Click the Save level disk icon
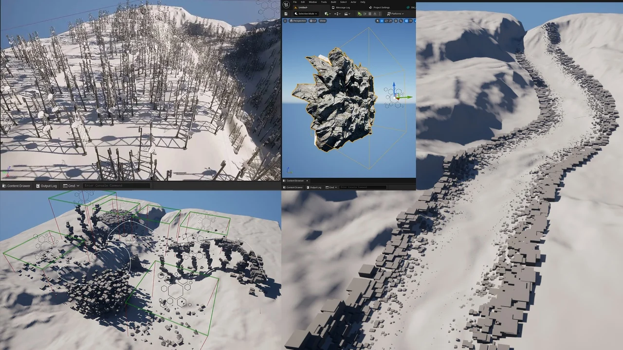623x350 pixels. pyautogui.click(x=286, y=14)
